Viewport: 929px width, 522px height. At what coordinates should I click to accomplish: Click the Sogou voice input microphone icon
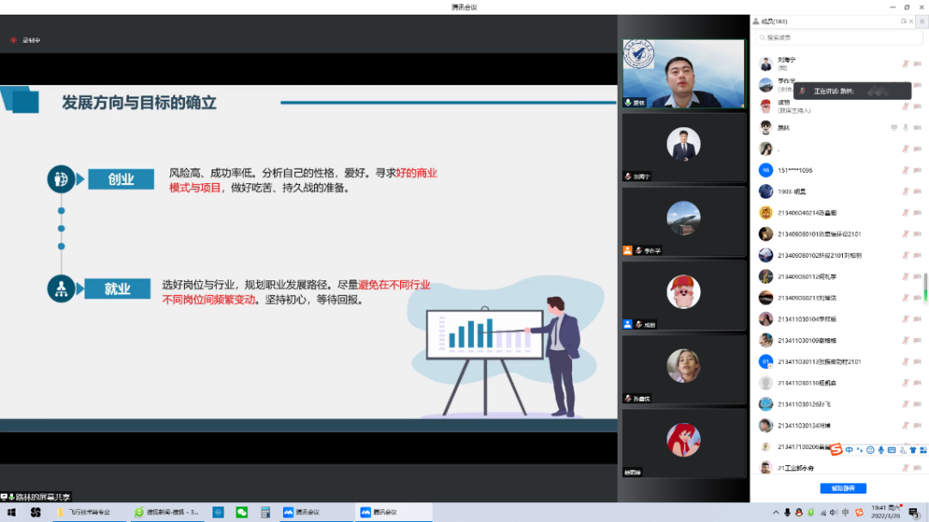[x=881, y=450]
